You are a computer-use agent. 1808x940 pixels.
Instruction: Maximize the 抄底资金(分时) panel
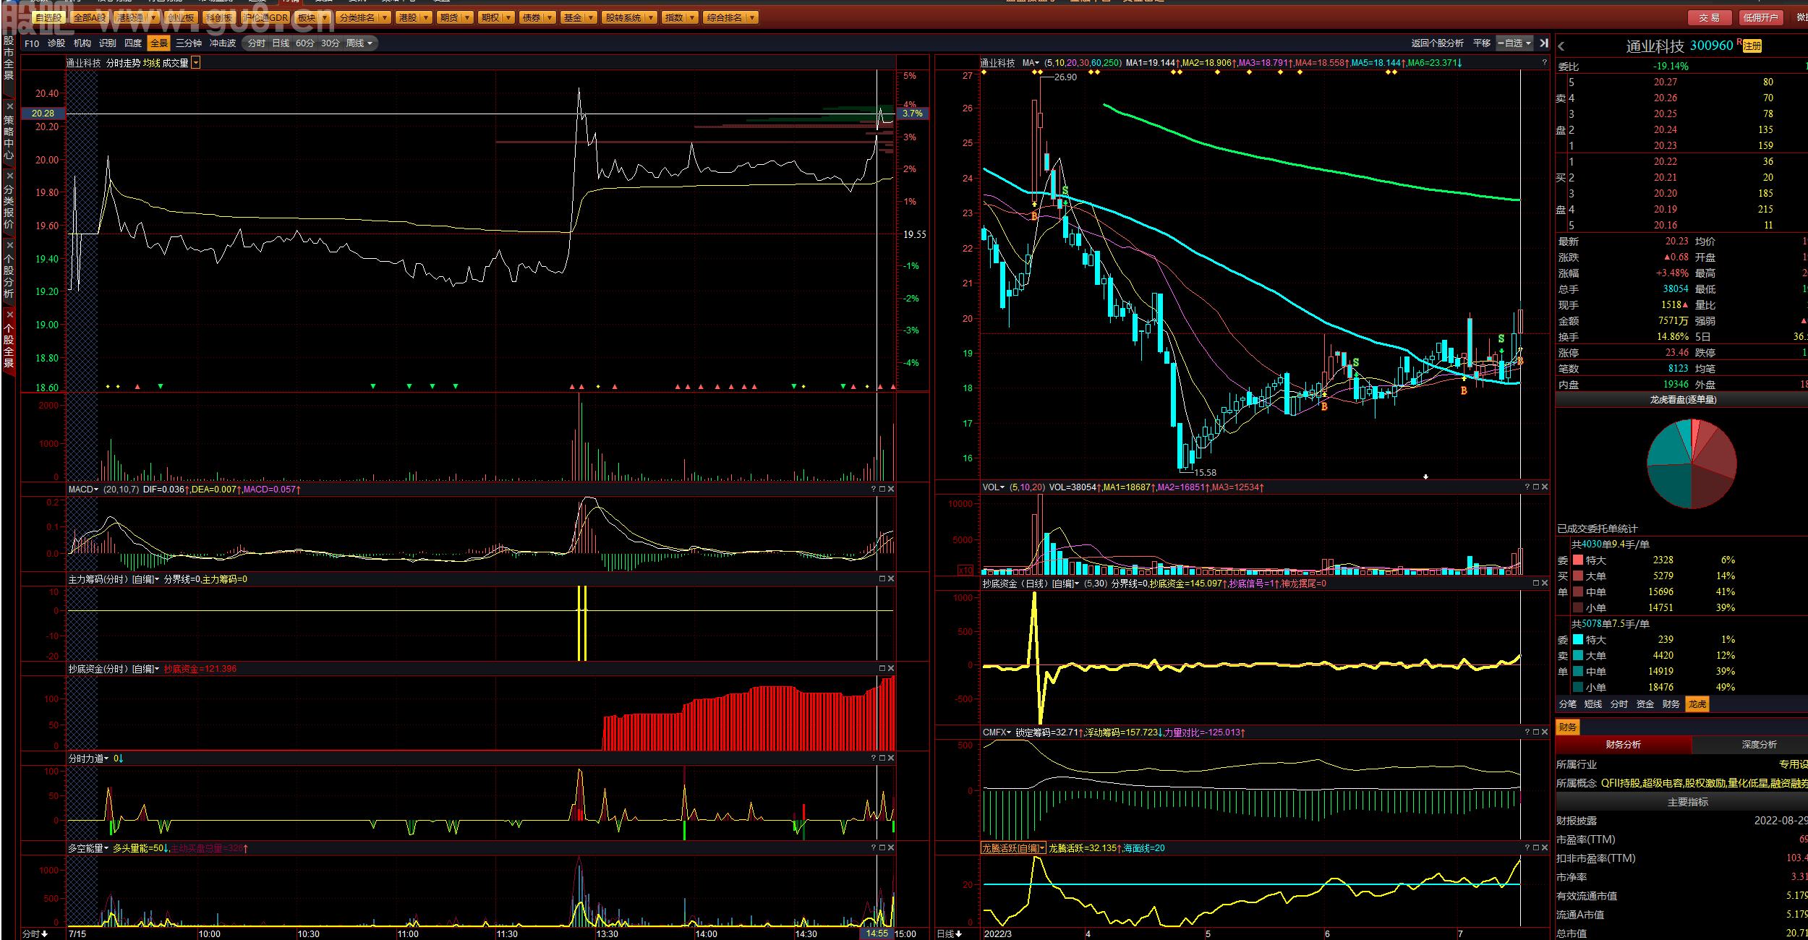pos(882,669)
